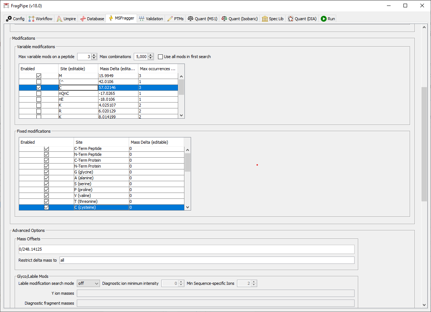Image resolution: width=431 pixels, height=312 pixels.
Task: Click the Spec Lib building icon
Action: 265,19
